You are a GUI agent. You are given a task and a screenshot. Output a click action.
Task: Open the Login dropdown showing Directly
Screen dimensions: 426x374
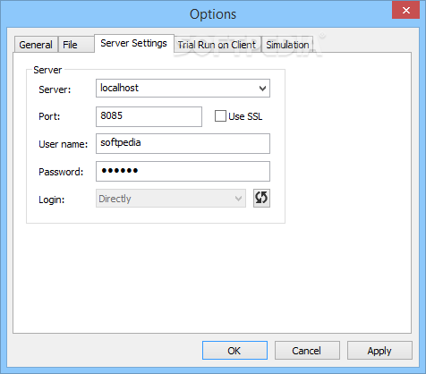click(171, 199)
